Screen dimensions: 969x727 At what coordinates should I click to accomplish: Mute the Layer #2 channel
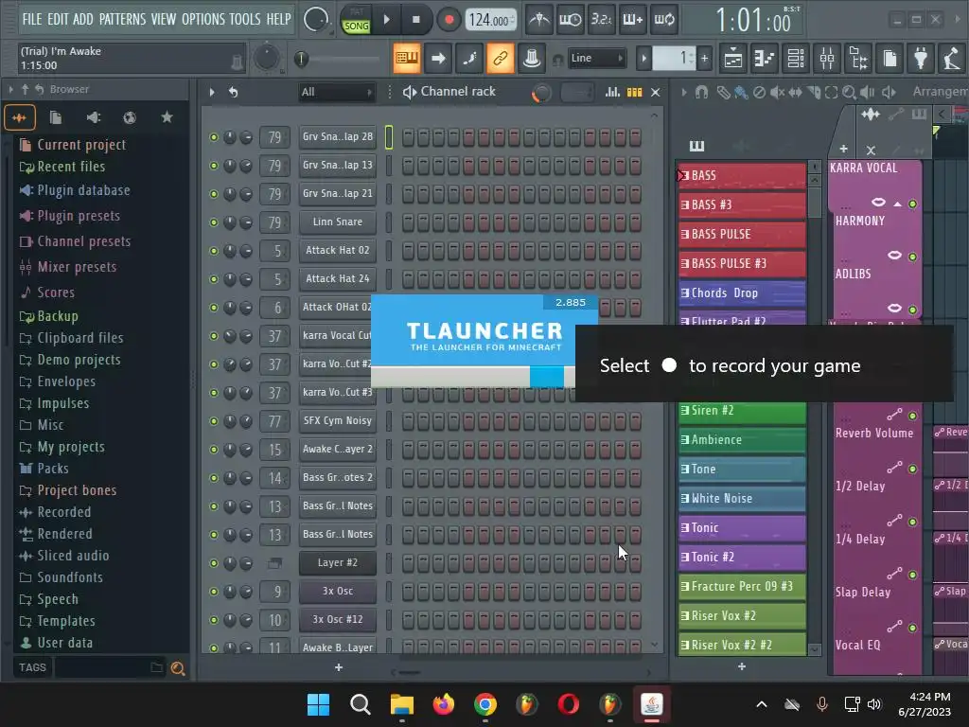point(214,563)
